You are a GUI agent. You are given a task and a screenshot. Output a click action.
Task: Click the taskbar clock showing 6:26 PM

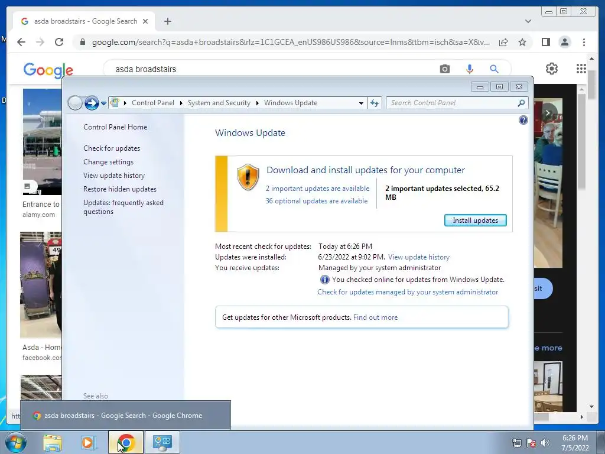(575, 442)
